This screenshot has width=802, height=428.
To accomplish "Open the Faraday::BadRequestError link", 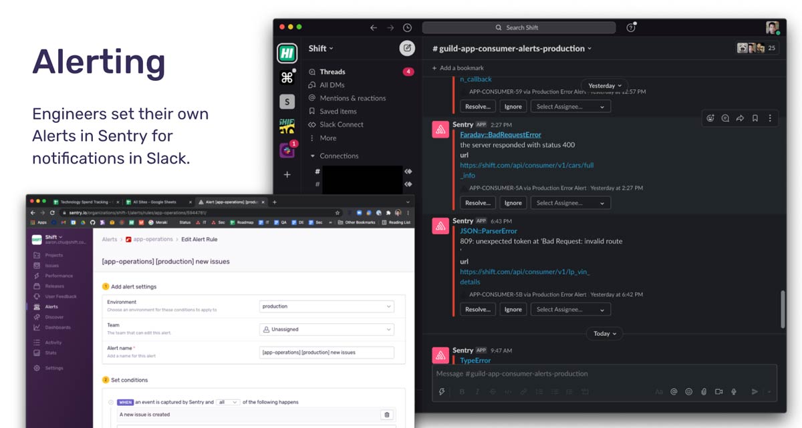I will point(501,135).
